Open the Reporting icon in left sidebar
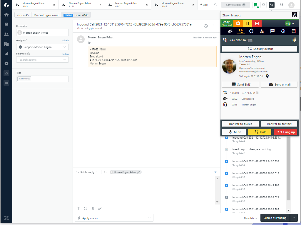 (6, 54)
